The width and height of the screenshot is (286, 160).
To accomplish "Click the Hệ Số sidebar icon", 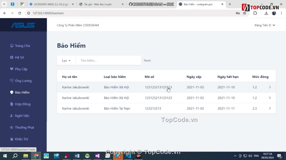I will click(x=12, y=57).
